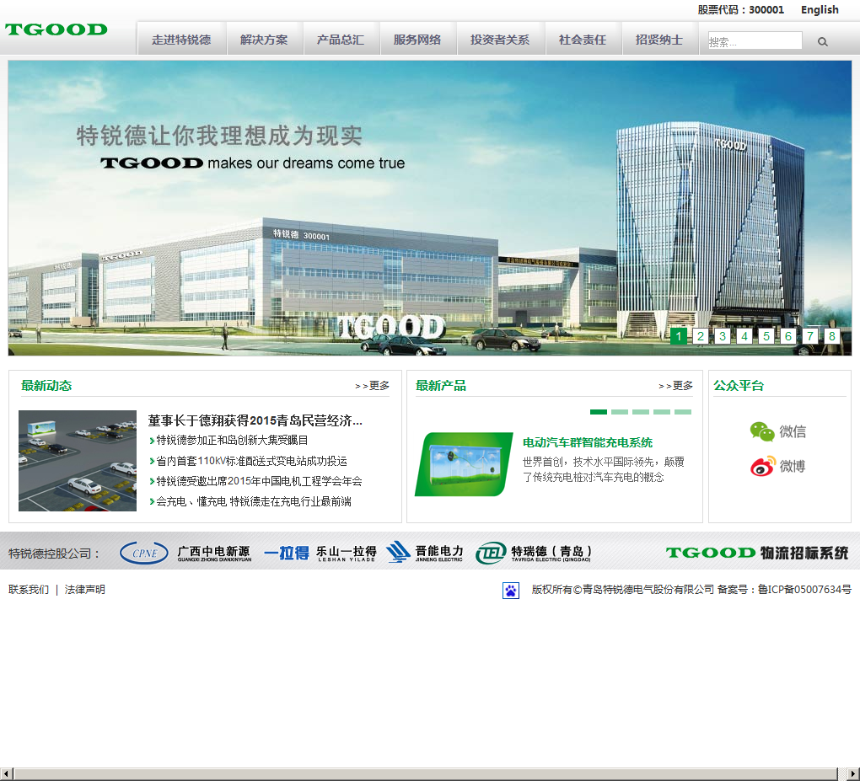Select banner slide 7
Screen dimensions: 860x781
tap(810, 336)
